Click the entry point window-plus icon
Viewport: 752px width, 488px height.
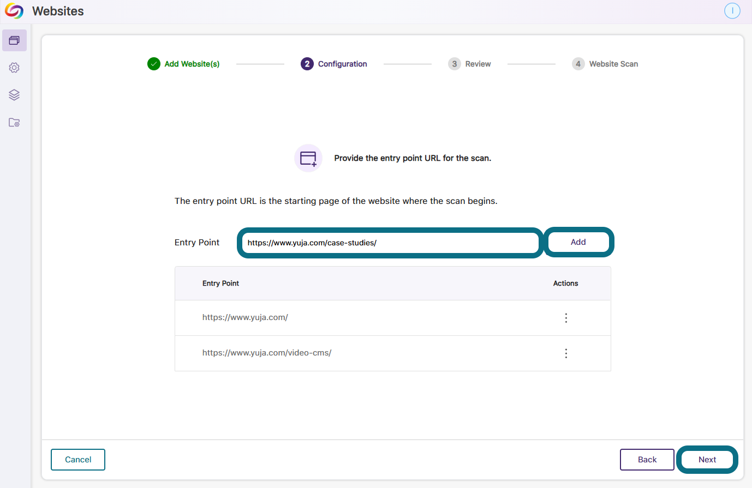pyautogui.click(x=308, y=158)
